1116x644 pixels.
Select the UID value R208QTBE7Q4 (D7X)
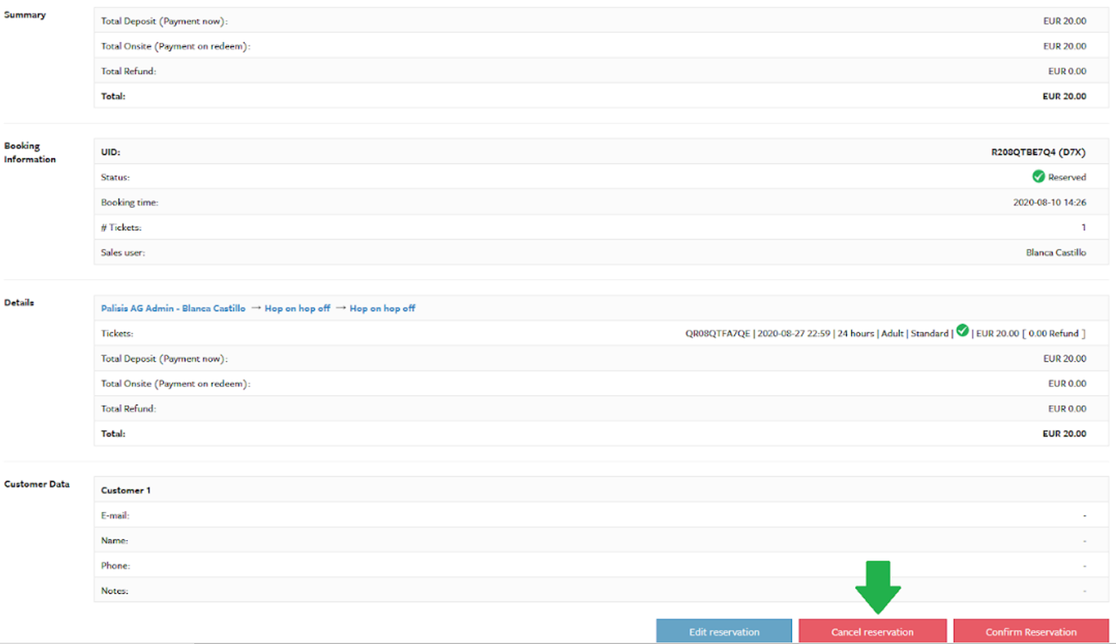pos(1038,152)
